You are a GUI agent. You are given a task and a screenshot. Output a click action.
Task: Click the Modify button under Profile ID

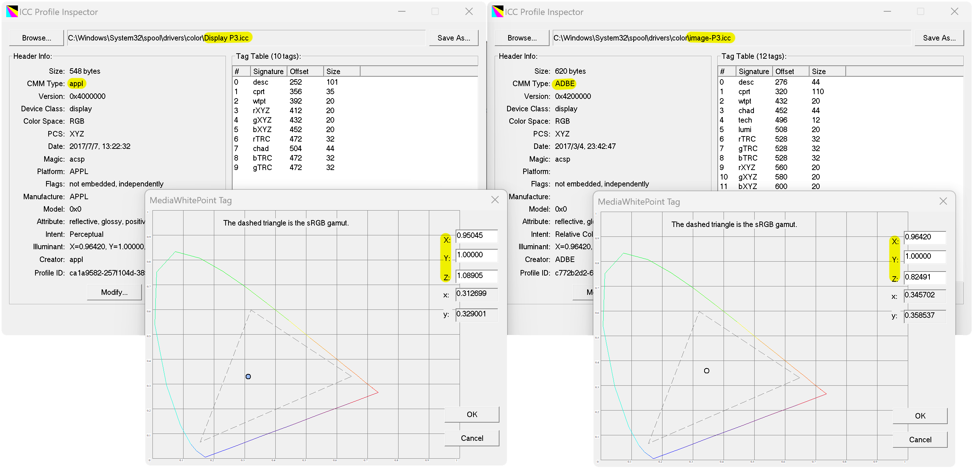114,292
